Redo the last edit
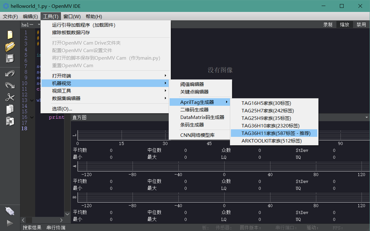 [10, 85]
